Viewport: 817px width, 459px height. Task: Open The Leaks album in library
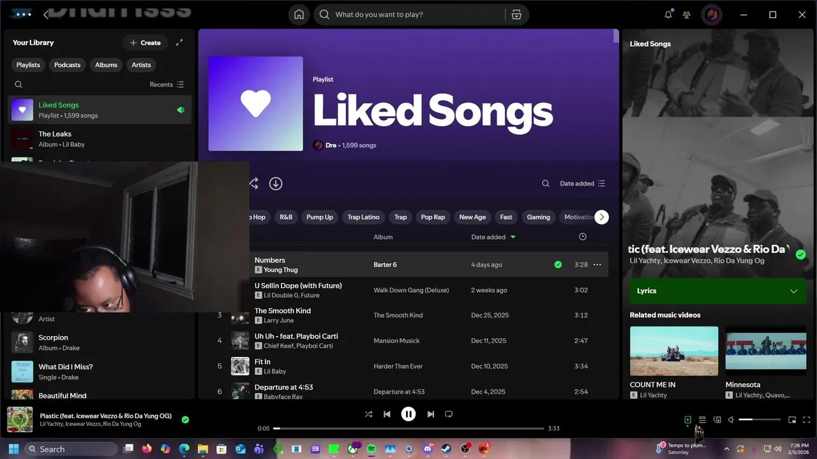click(100, 139)
